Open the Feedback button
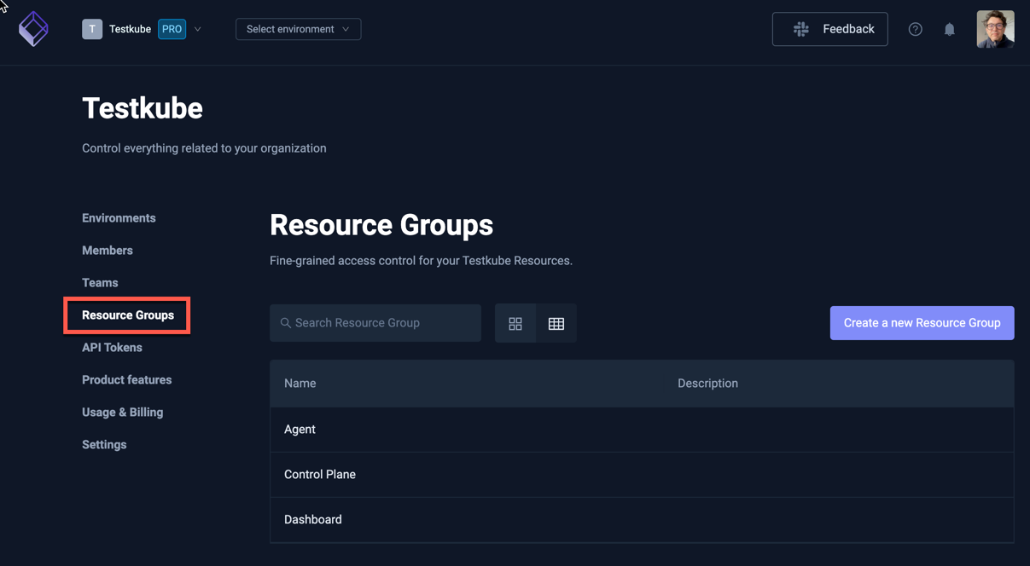 829,29
